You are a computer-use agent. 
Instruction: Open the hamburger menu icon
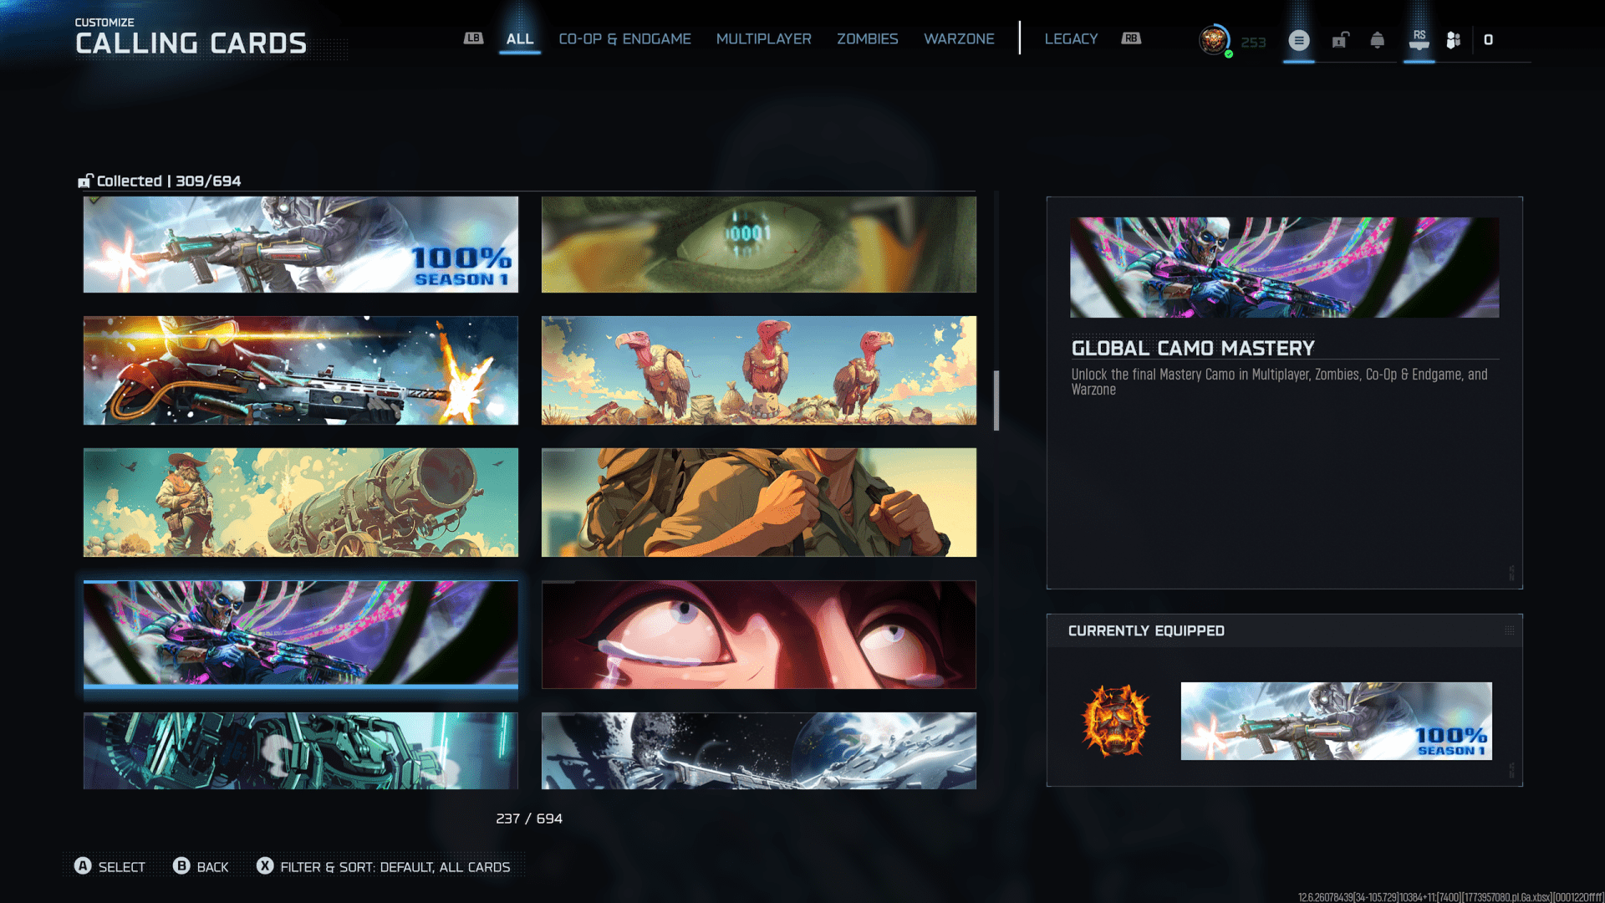tap(1298, 40)
